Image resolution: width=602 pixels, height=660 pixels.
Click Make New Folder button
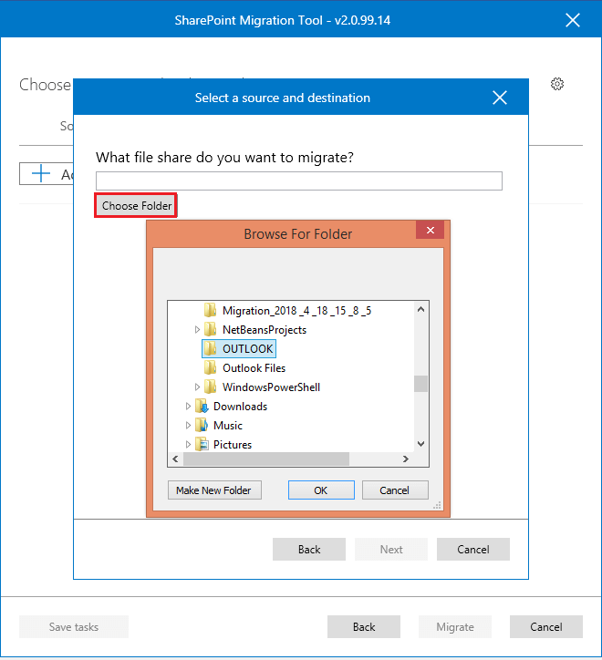coord(214,490)
